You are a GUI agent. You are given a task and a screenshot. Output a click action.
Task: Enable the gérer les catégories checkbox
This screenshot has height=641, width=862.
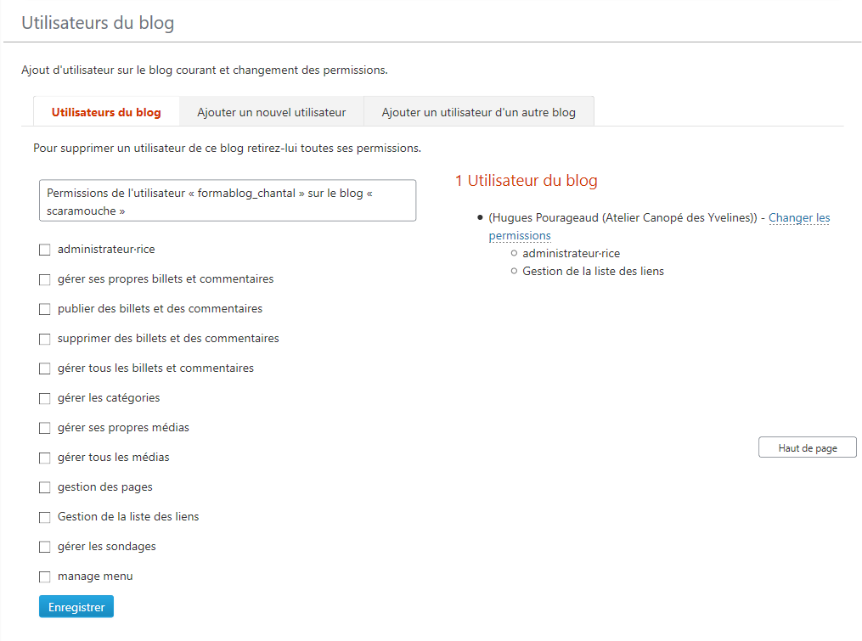[x=45, y=398]
